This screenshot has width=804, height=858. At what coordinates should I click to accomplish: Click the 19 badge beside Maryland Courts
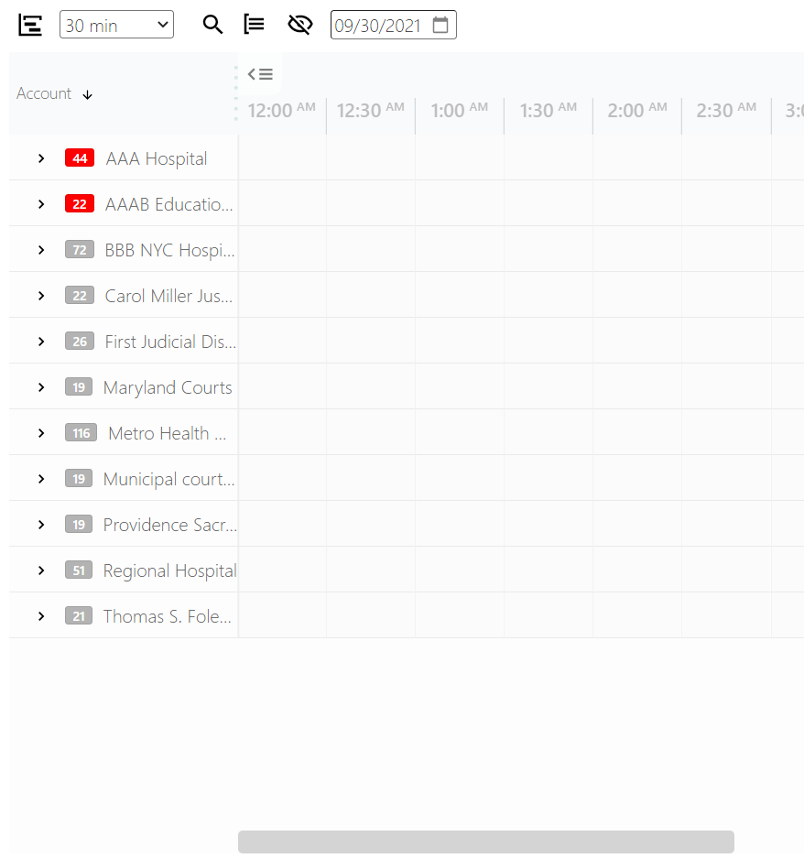pyautogui.click(x=78, y=387)
